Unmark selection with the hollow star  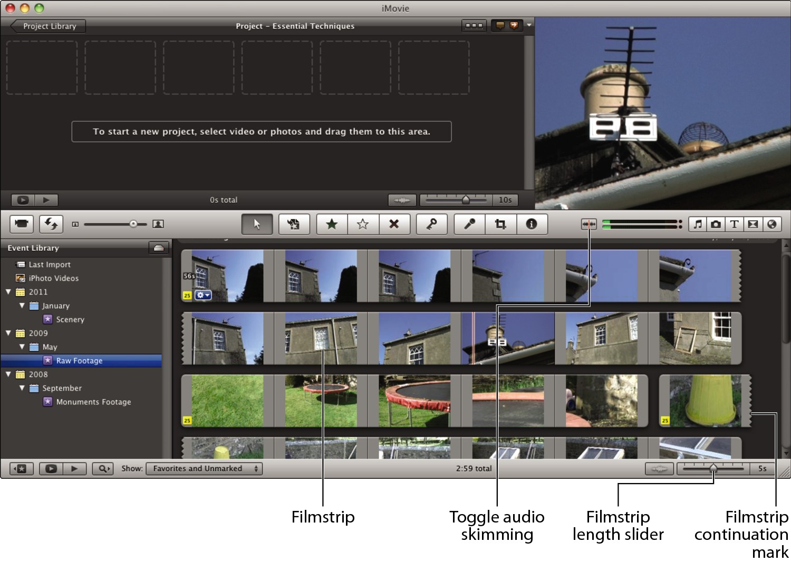pyautogui.click(x=363, y=224)
